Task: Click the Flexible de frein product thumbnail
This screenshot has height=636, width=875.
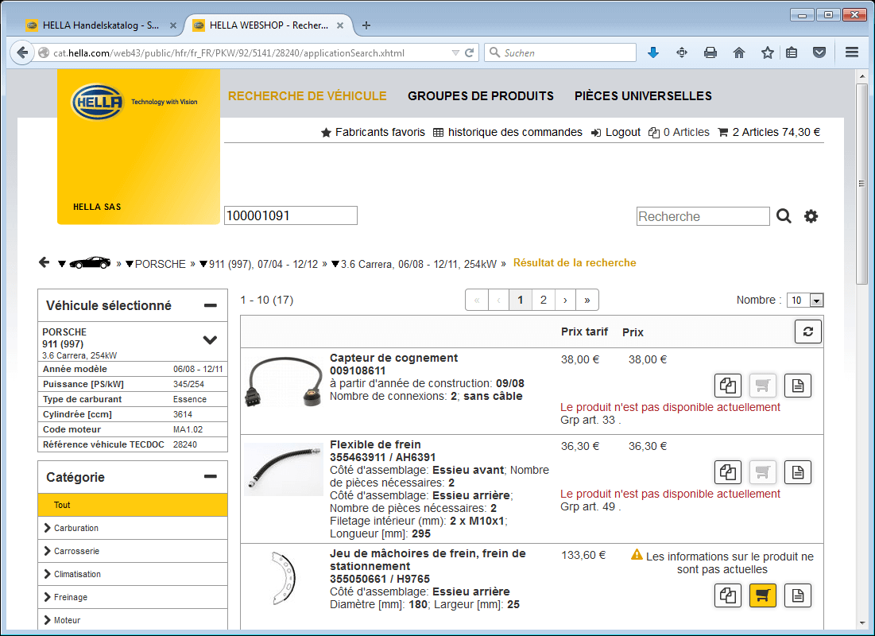Action: point(284,469)
